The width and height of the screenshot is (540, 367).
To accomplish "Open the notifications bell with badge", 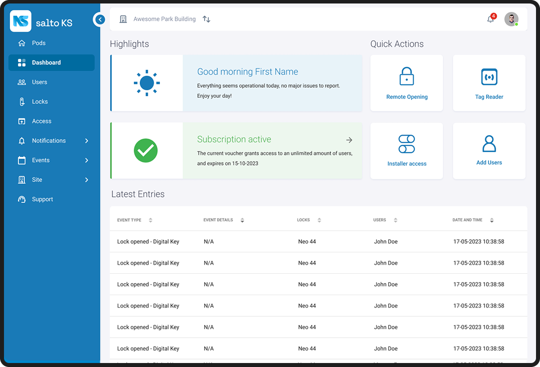I will pyautogui.click(x=491, y=19).
